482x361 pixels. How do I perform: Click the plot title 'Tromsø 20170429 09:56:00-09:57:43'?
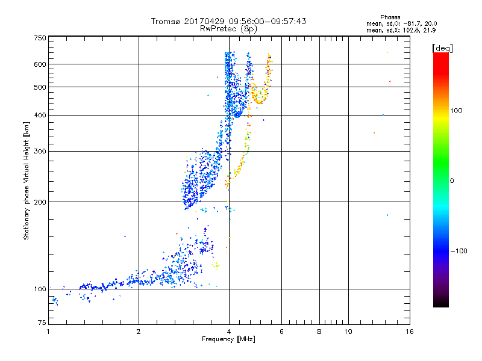(228, 21)
